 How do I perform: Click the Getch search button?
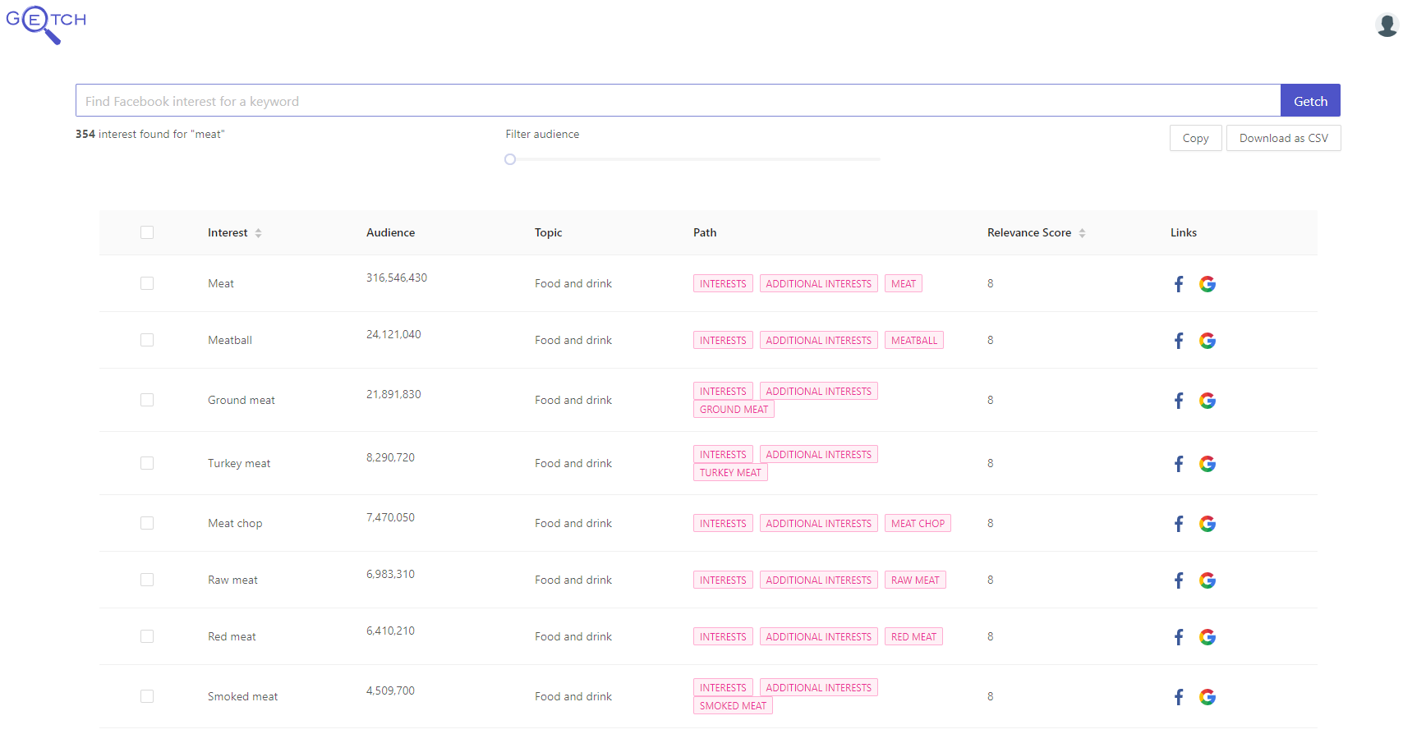pyautogui.click(x=1310, y=100)
